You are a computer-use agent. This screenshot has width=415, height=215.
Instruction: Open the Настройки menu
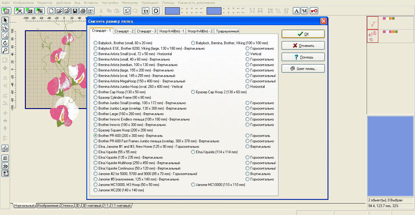[x=110, y=2]
